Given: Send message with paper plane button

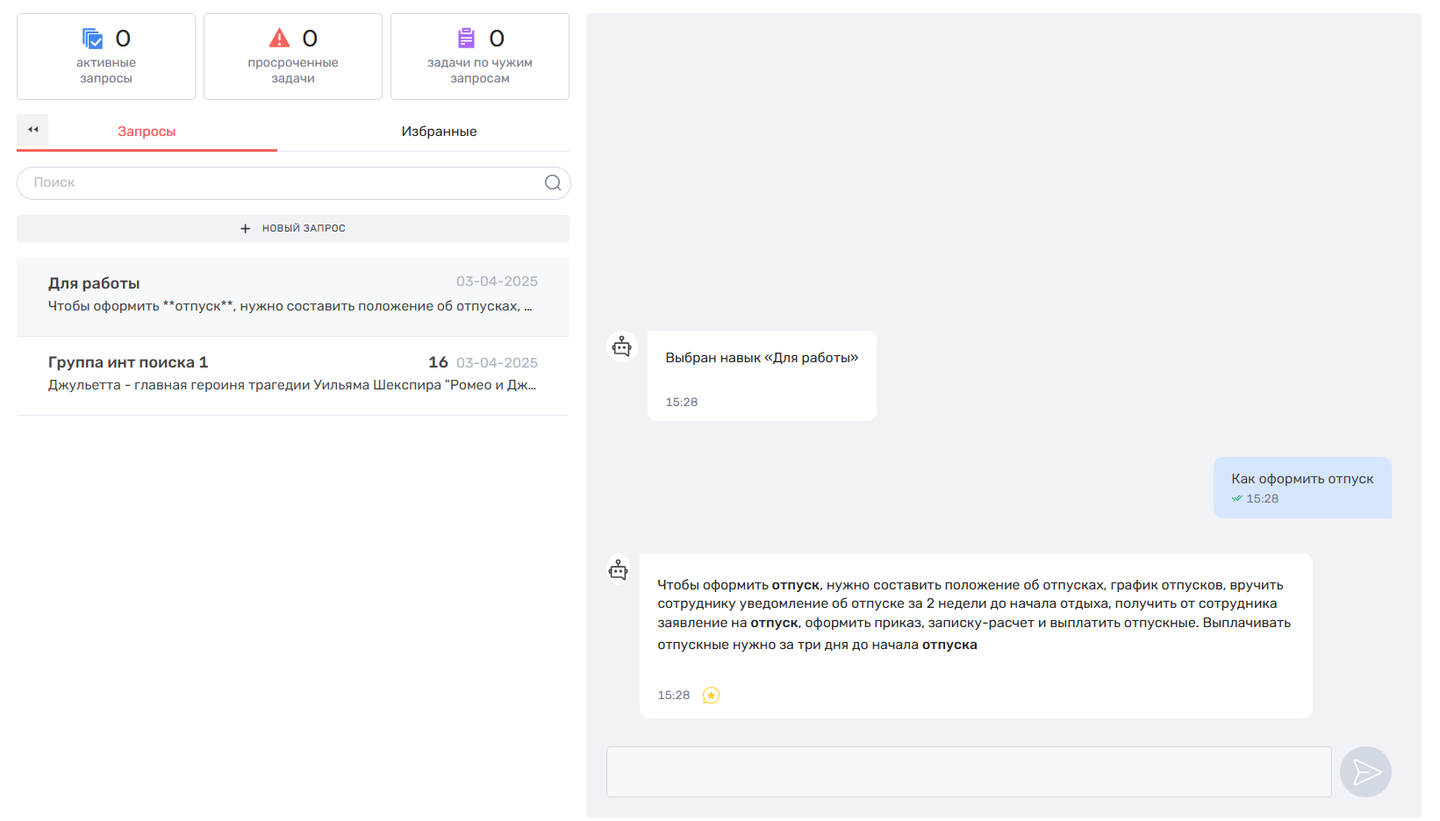Looking at the screenshot, I should (x=1365, y=772).
